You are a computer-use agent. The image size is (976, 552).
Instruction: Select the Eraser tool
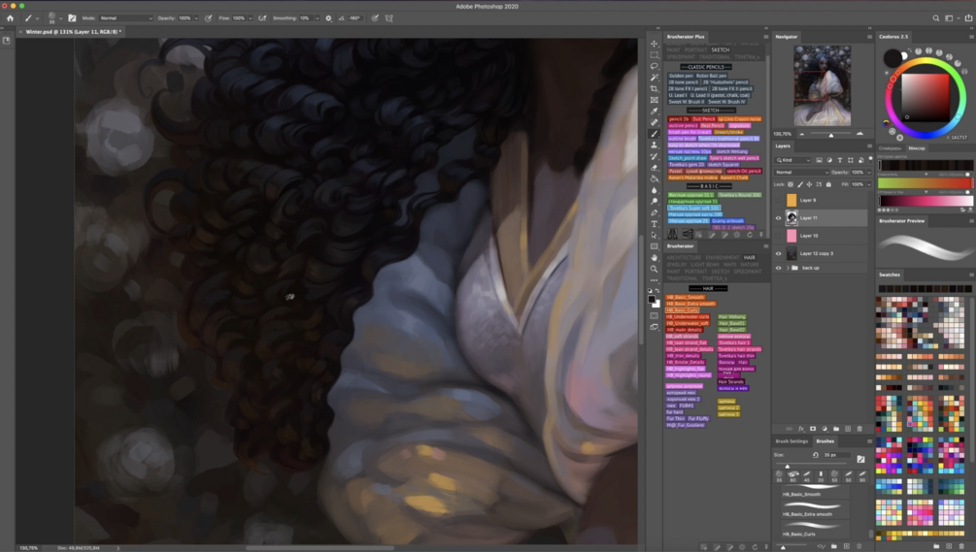(x=655, y=167)
